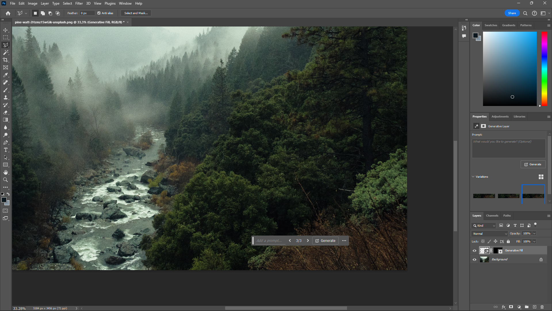Open the blend mode dropdown showing Normal

click(x=489, y=234)
